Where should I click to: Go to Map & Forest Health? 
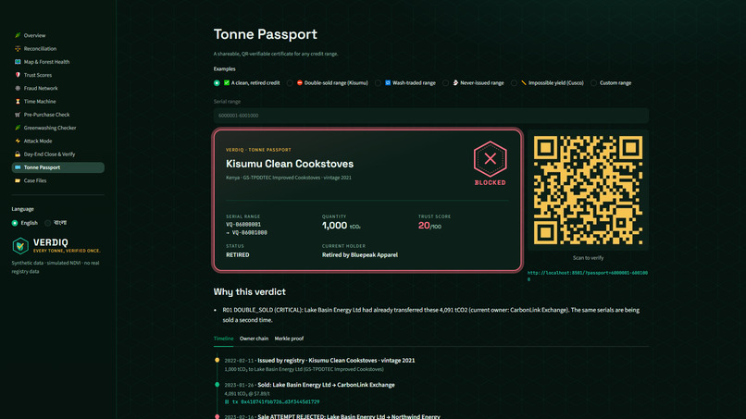[x=57, y=62]
